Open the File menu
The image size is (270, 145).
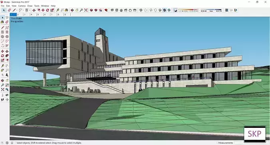pos(2,6)
